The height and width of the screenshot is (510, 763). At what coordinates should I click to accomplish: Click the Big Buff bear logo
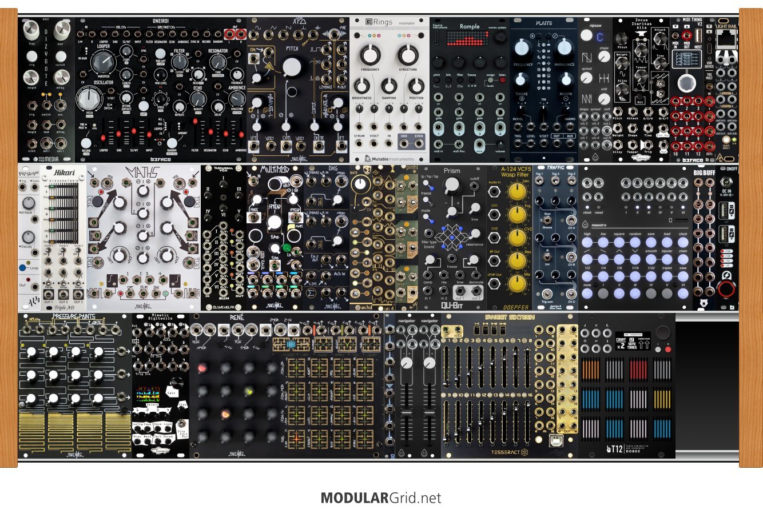703,303
